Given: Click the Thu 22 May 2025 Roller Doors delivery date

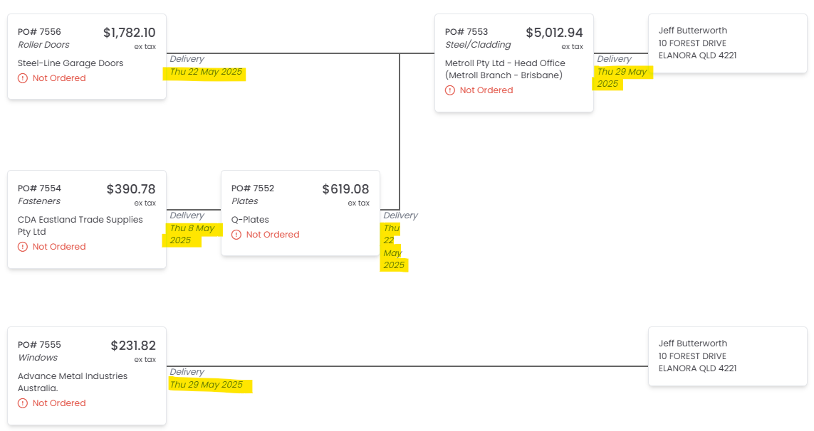Looking at the screenshot, I should [x=206, y=73].
